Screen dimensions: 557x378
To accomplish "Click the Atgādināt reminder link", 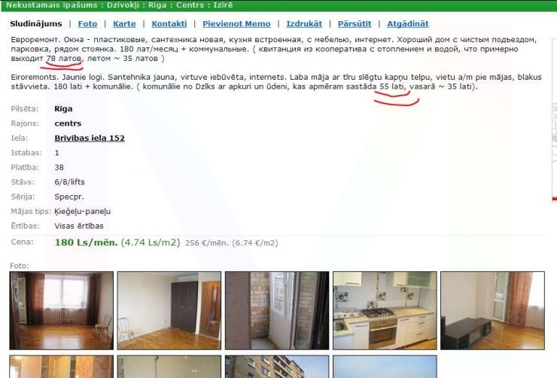I will click(408, 24).
